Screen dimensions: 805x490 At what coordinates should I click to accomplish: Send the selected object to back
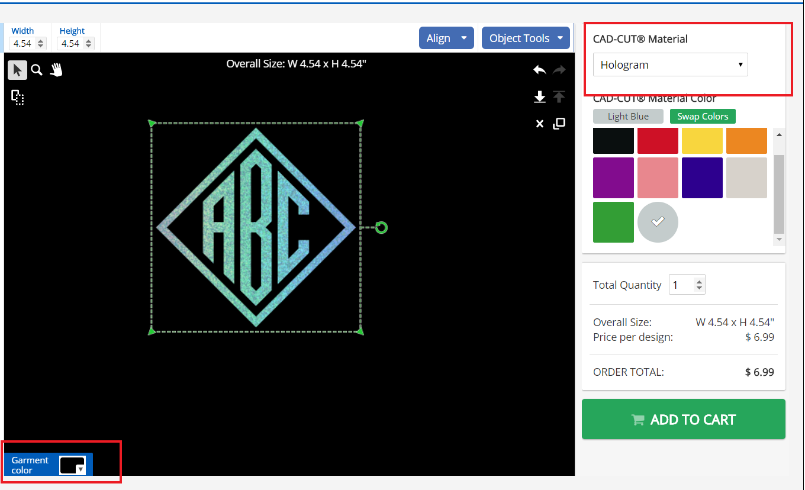539,96
